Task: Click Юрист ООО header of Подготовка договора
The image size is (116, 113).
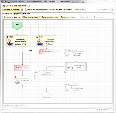Action: tap(75, 50)
